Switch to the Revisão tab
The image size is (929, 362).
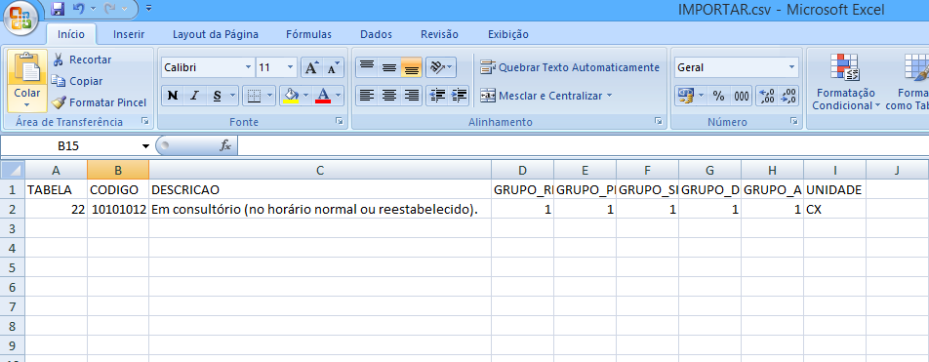[x=439, y=34]
